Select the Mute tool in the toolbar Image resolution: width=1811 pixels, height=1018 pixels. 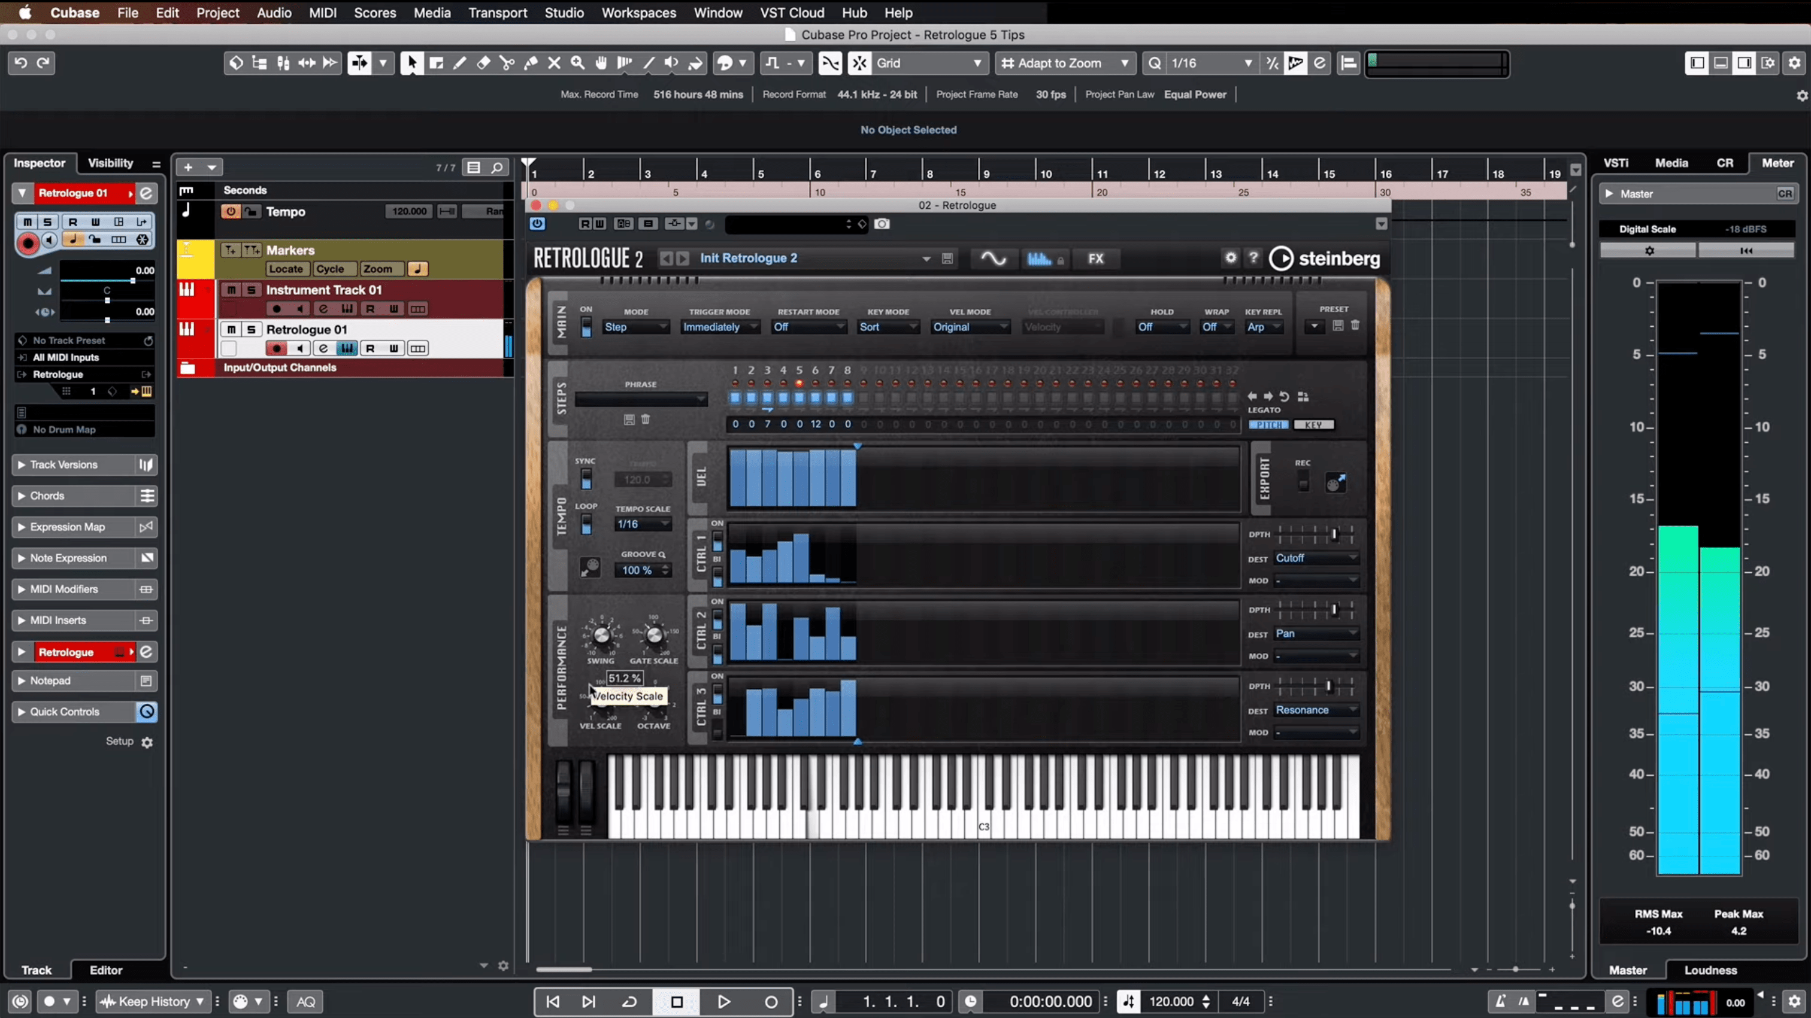(554, 63)
